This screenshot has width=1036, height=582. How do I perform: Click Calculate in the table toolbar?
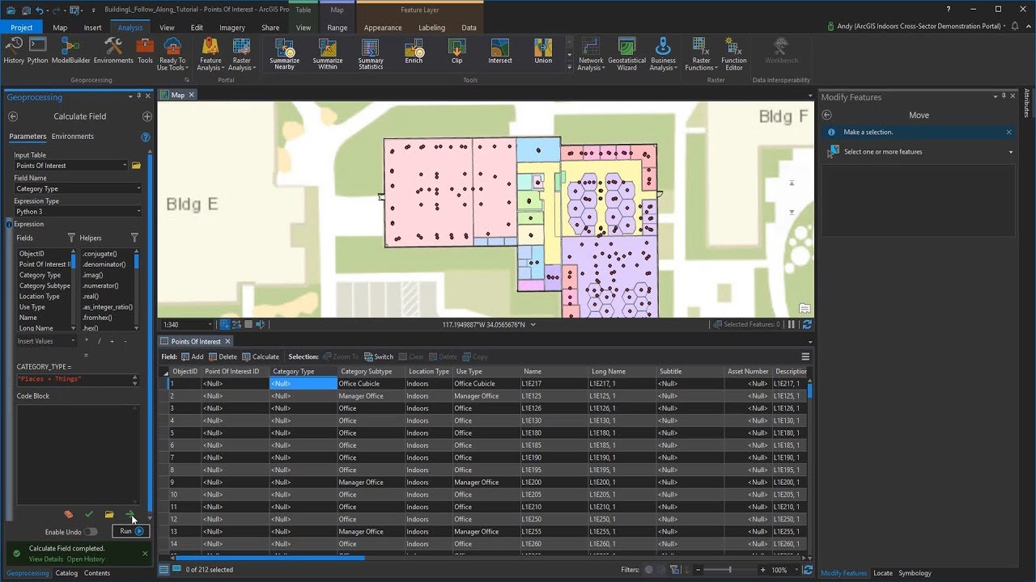tap(261, 356)
